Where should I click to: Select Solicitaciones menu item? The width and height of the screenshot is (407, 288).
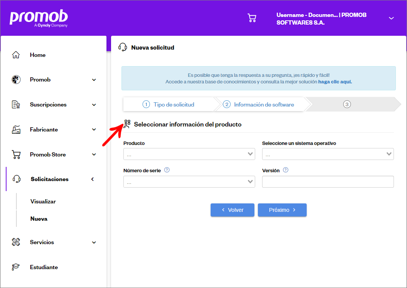pos(50,179)
